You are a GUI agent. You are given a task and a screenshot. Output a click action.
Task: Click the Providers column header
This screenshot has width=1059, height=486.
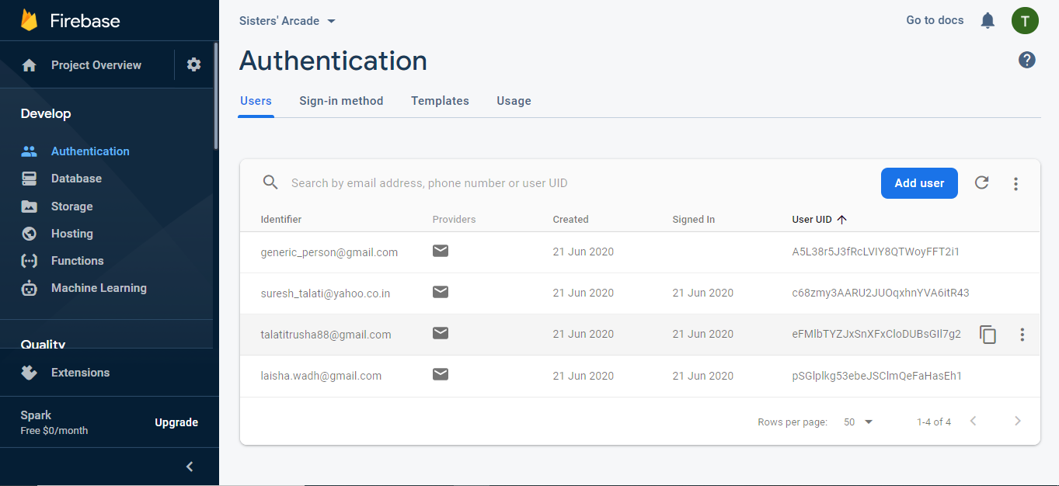coord(454,220)
